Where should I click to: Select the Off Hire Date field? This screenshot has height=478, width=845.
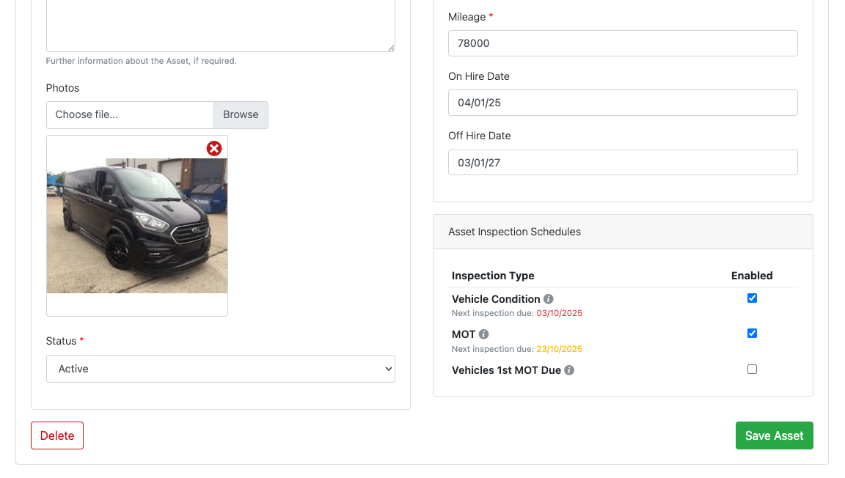(623, 163)
